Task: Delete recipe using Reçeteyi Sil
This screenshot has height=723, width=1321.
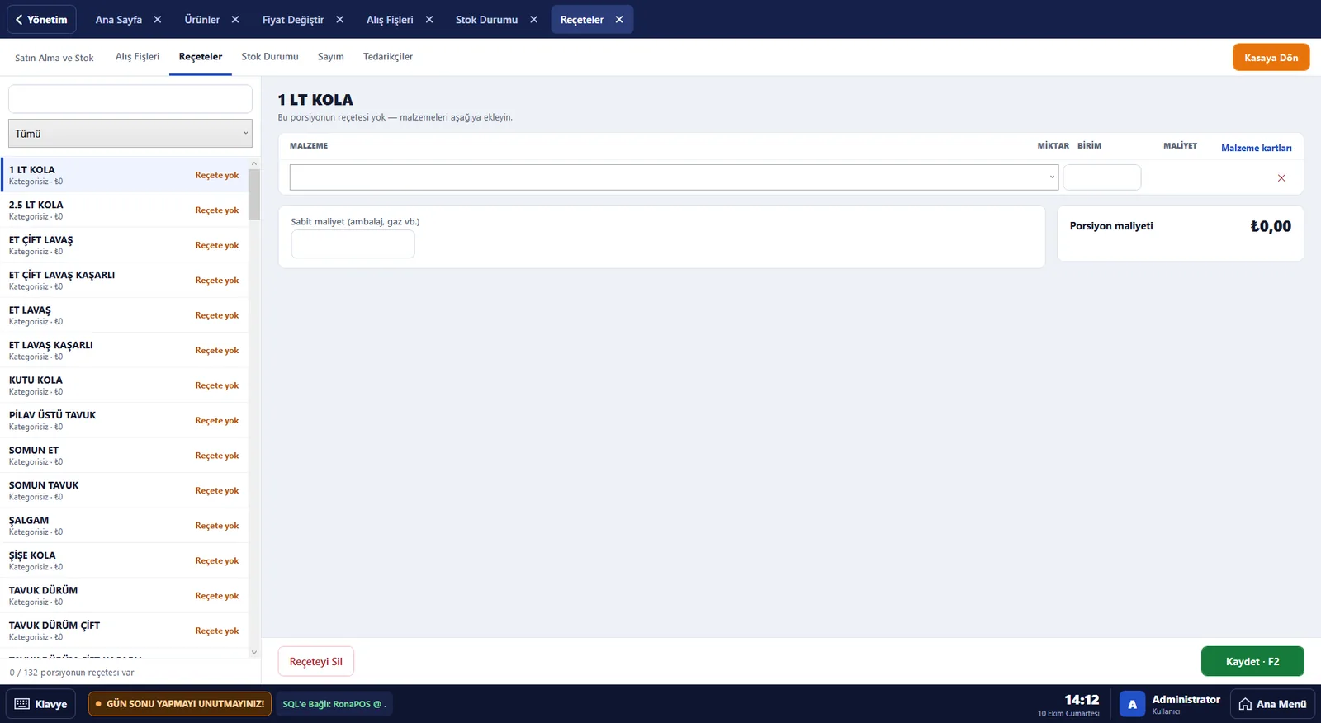Action: click(x=316, y=661)
